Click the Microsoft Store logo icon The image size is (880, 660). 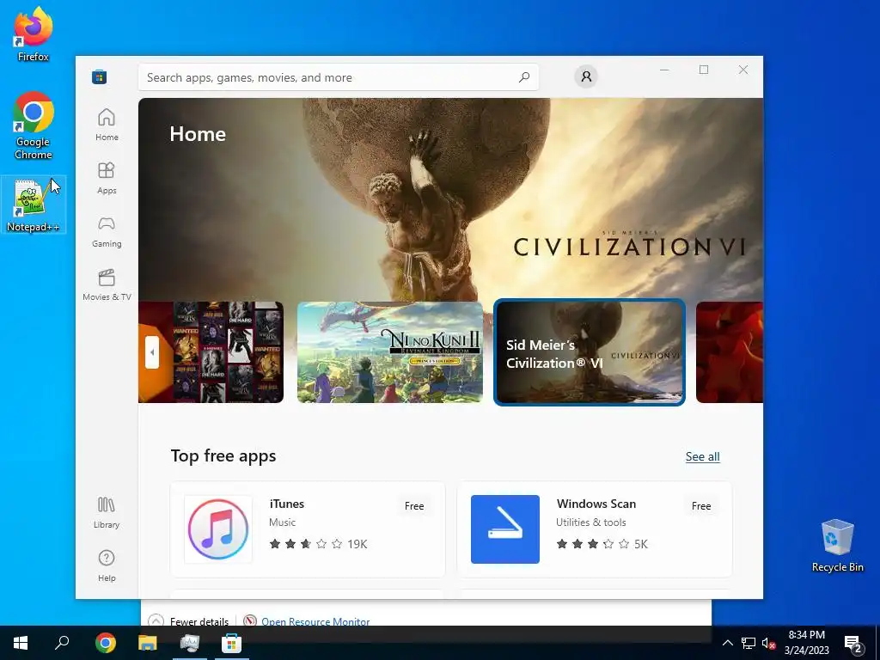(x=100, y=76)
